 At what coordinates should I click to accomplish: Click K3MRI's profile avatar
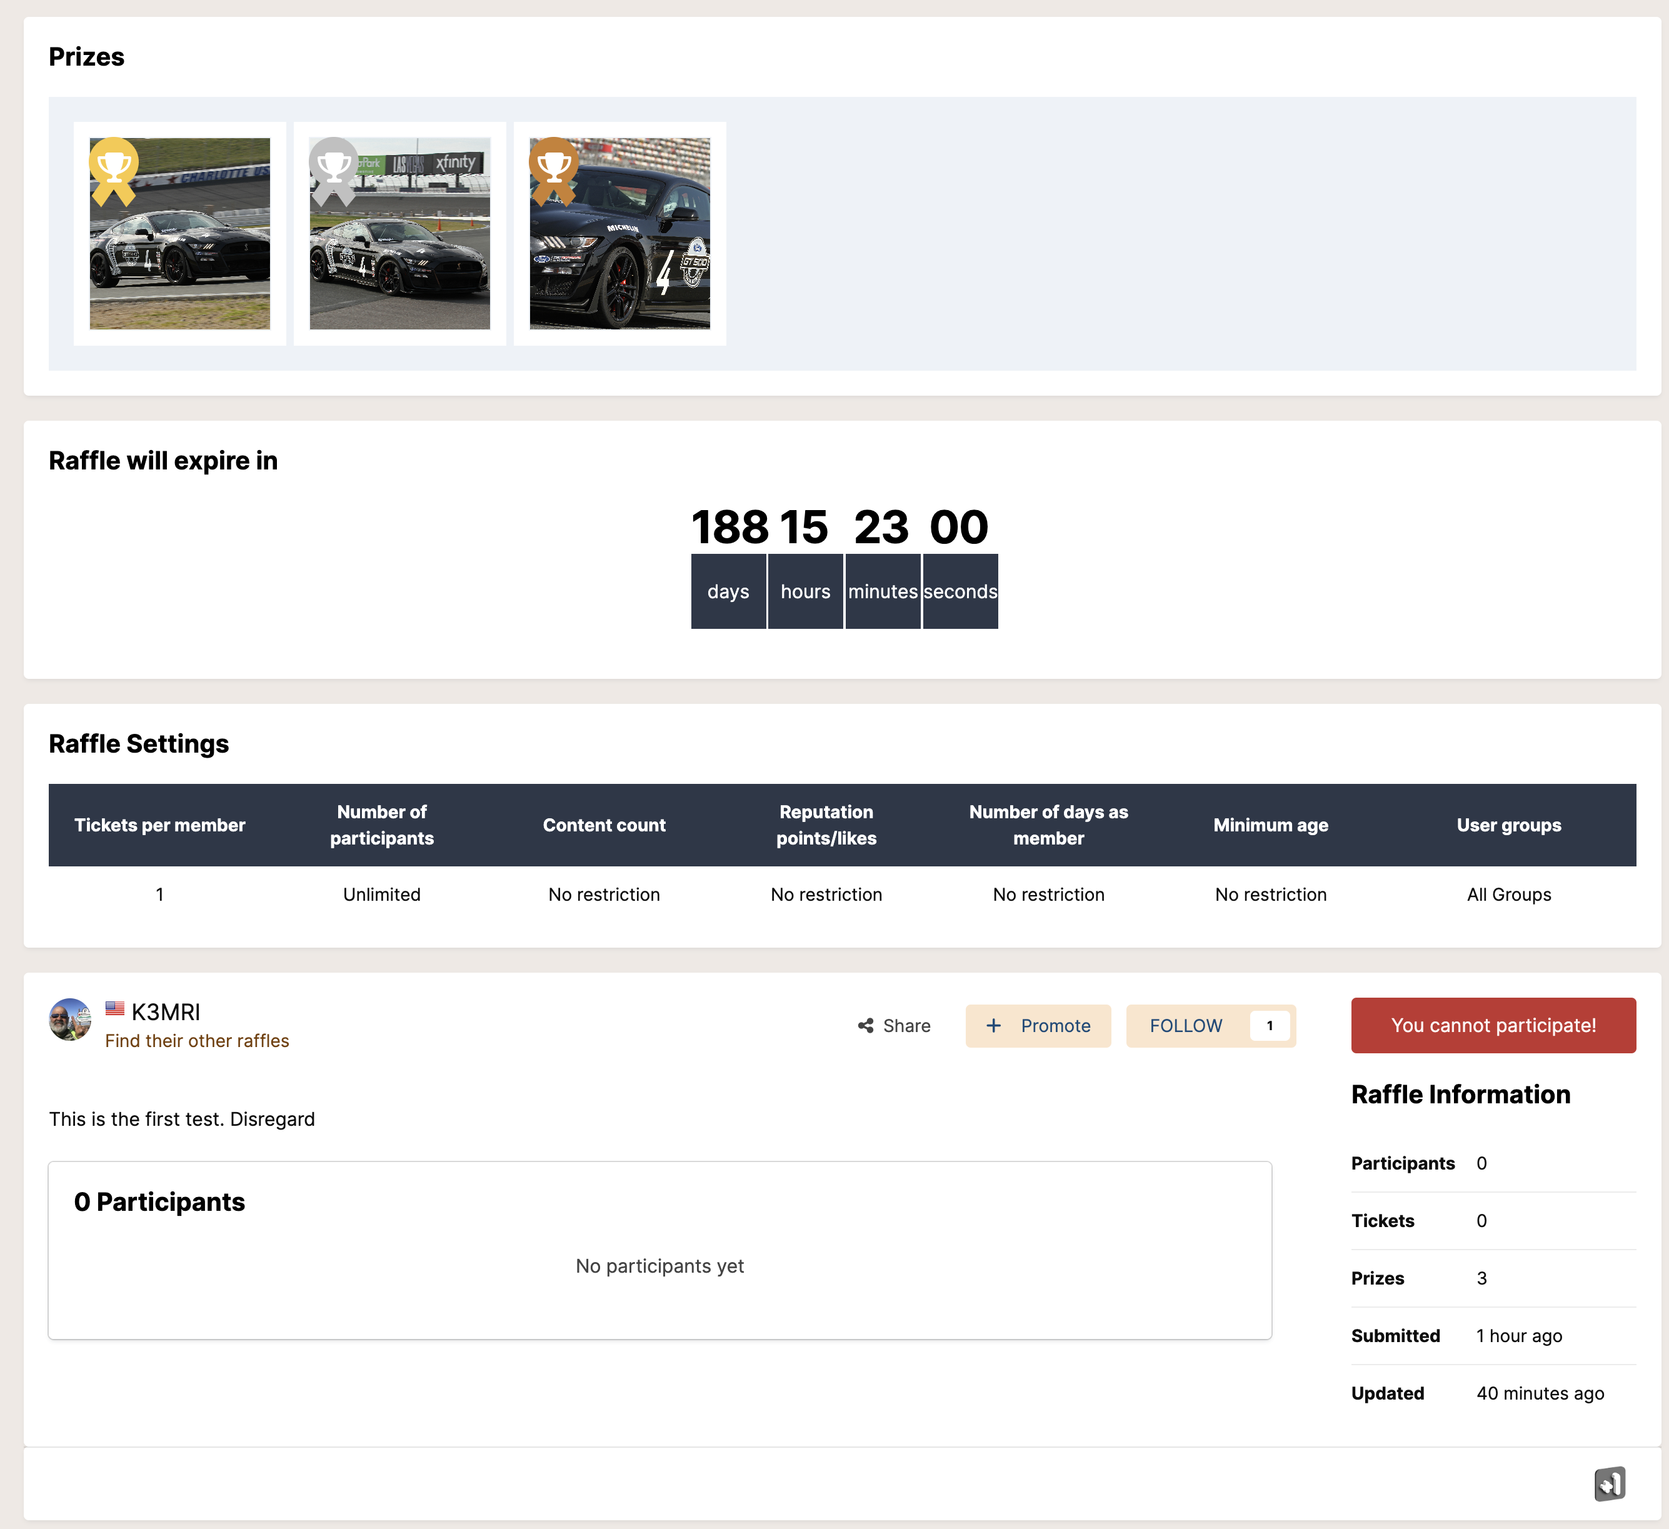point(71,1019)
